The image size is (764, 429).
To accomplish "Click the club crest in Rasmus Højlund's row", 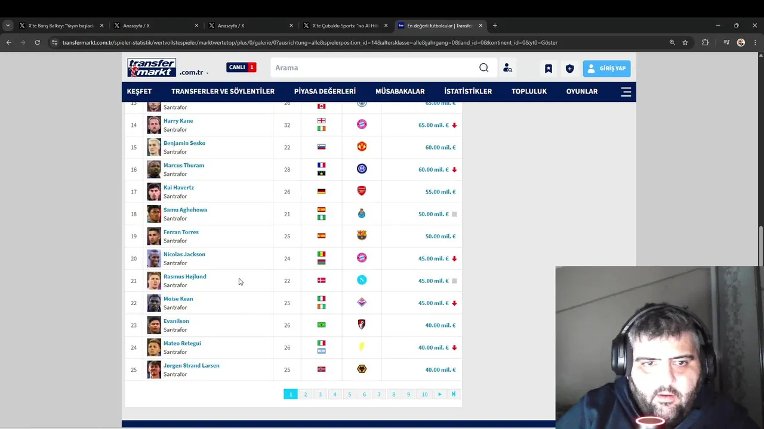I will [x=362, y=280].
